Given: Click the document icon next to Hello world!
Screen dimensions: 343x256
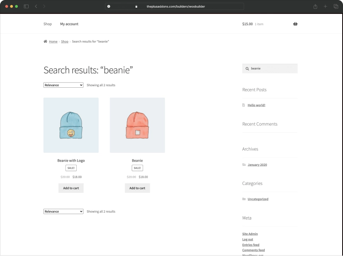Looking at the screenshot, I should [x=244, y=105].
